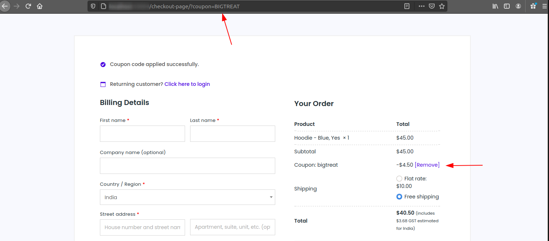Open page actions three-dot menu

tap(421, 6)
